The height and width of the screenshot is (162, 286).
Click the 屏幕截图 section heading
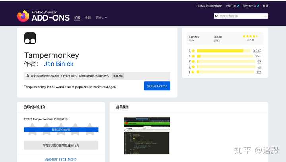click(122, 107)
